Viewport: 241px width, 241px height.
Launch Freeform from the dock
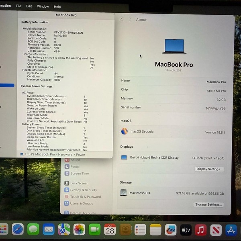click(x=171, y=230)
